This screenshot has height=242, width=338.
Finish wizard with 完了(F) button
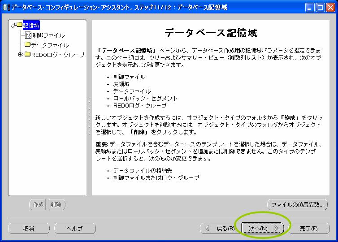(x=309, y=228)
